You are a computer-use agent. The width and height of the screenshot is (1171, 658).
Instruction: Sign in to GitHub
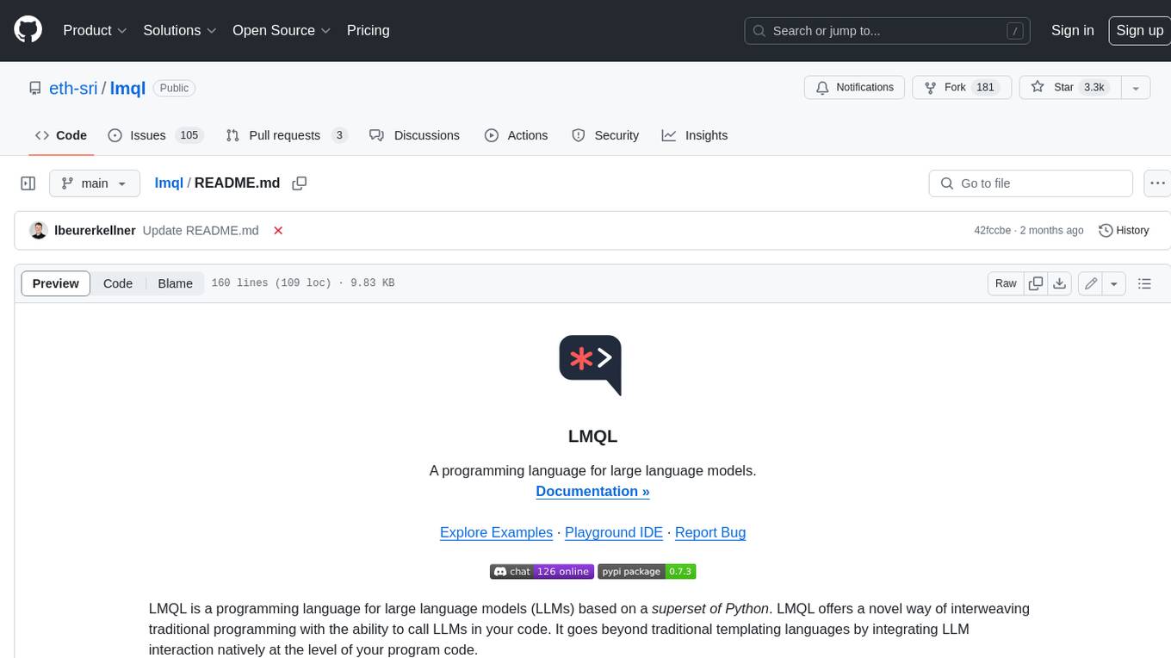(1072, 30)
